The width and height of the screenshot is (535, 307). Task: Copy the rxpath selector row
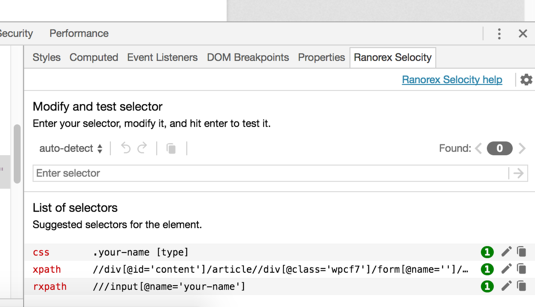[521, 286]
